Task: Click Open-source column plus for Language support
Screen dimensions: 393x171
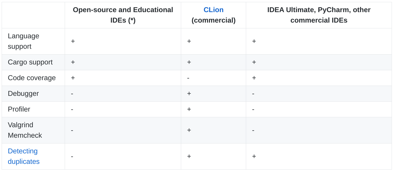Action: tap(73, 41)
